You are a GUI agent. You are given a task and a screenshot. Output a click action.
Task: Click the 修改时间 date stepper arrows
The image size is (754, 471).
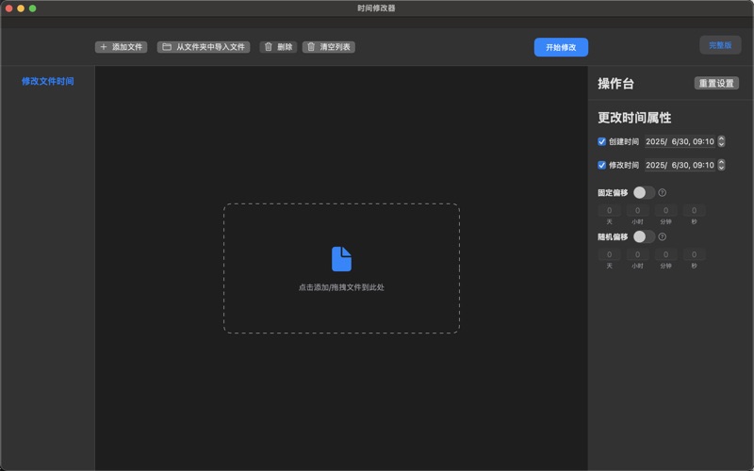tap(722, 165)
